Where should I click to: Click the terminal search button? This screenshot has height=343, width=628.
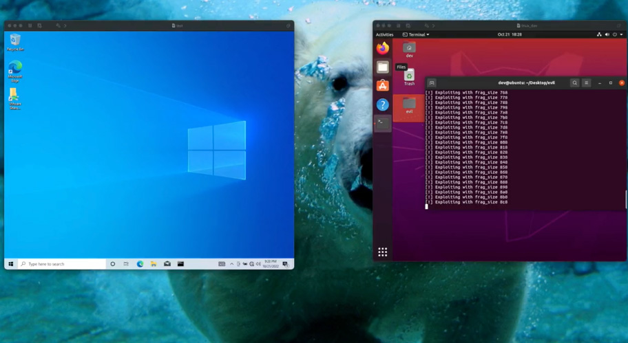point(575,82)
